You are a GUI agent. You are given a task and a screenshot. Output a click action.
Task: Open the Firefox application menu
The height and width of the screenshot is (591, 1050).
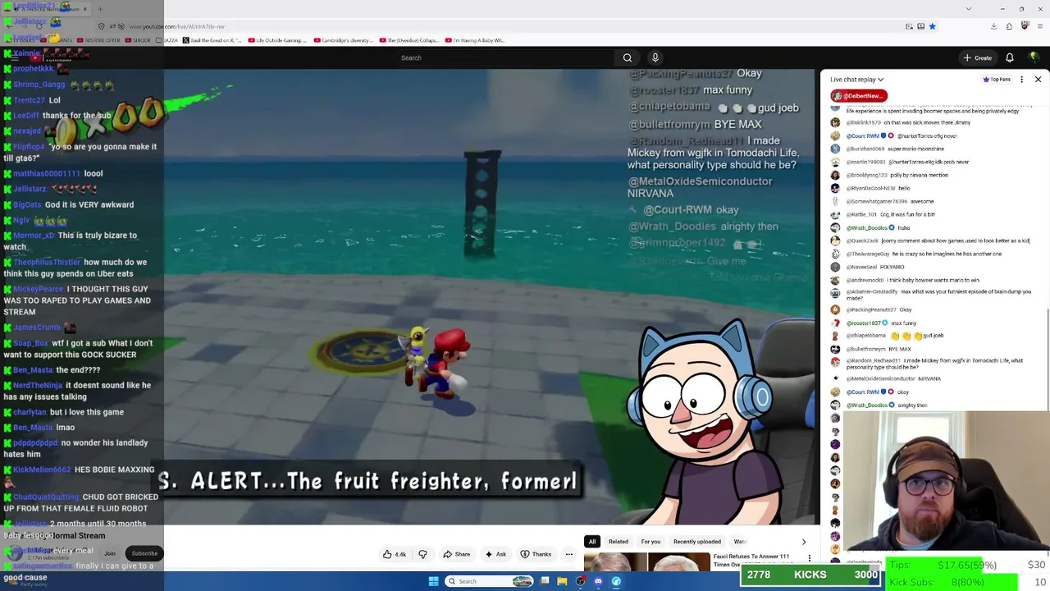pyautogui.click(x=1040, y=26)
